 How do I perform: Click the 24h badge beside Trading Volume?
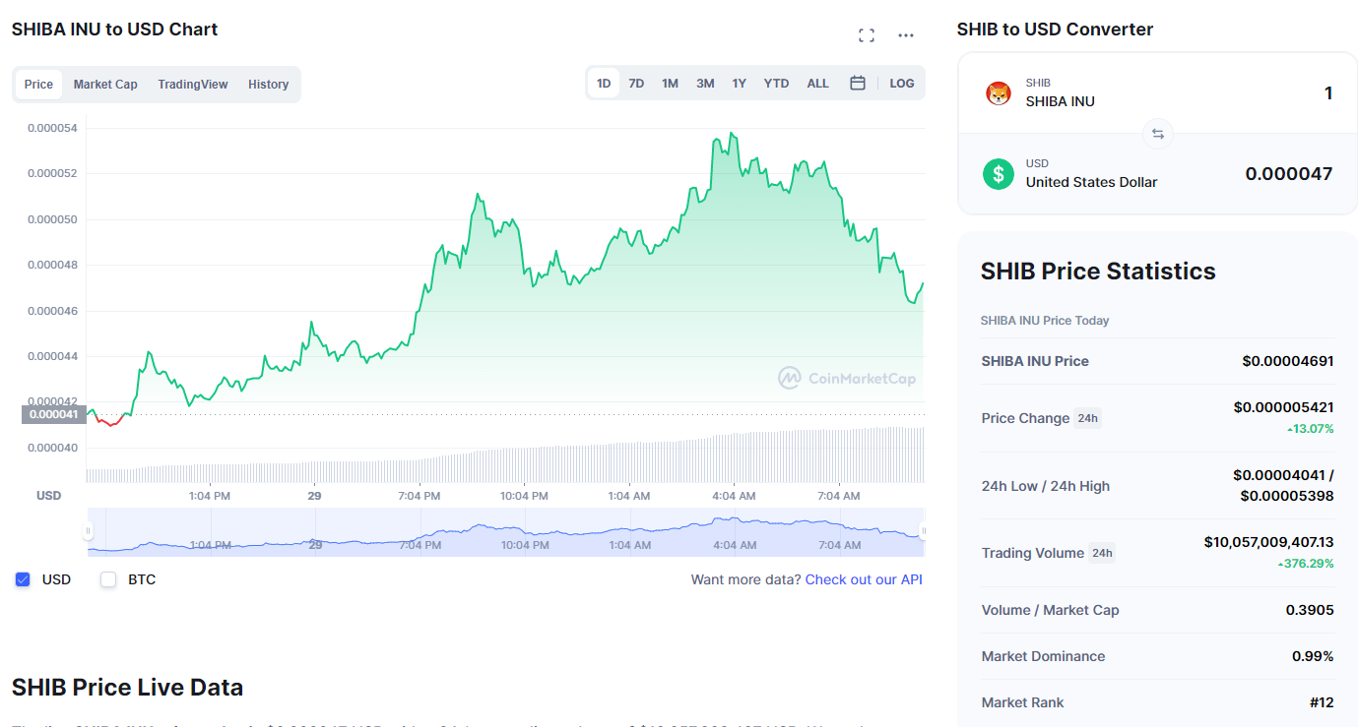[1102, 553]
